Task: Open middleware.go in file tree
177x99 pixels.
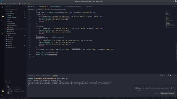Action: (13, 25)
